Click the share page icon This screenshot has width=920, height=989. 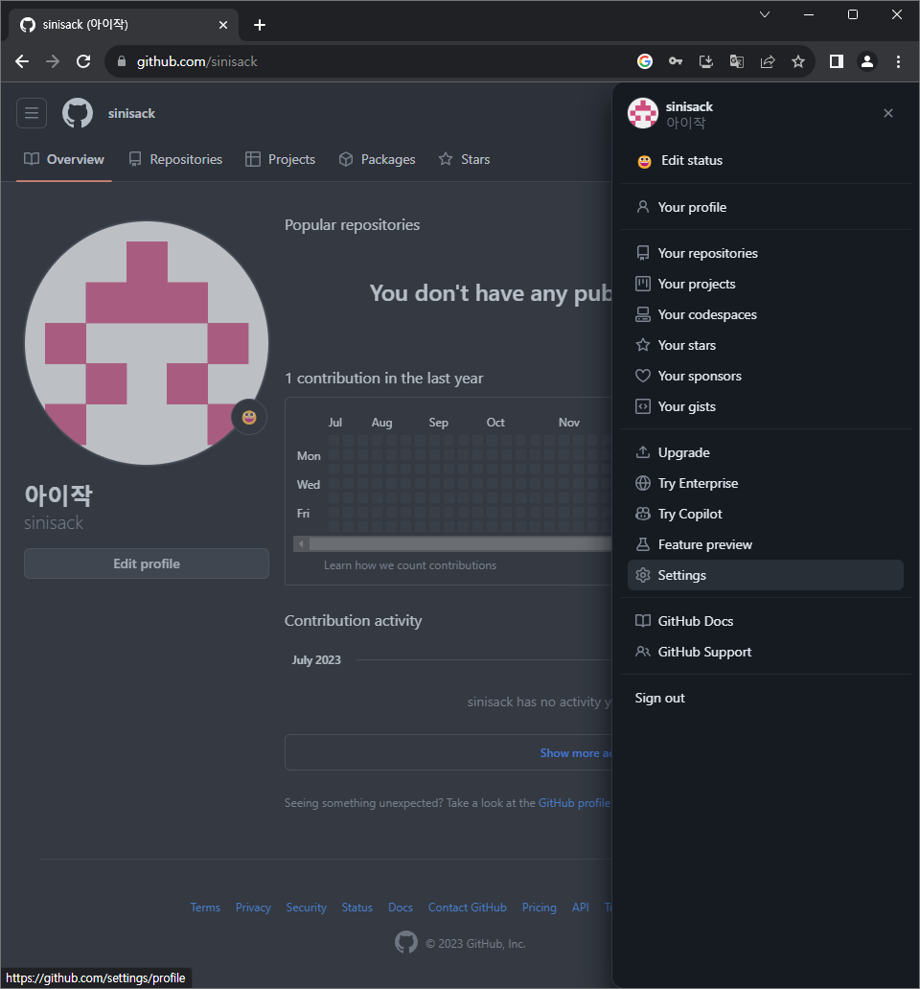click(x=768, y=61)
